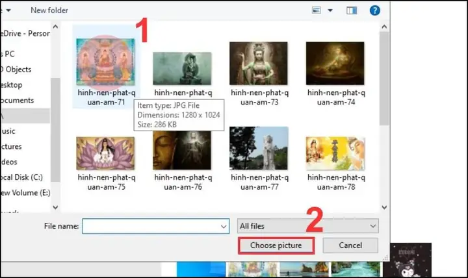The image size is (468, 278).
Task: Click the navigation pane scroll up arrow
Action: click(55, 27)
